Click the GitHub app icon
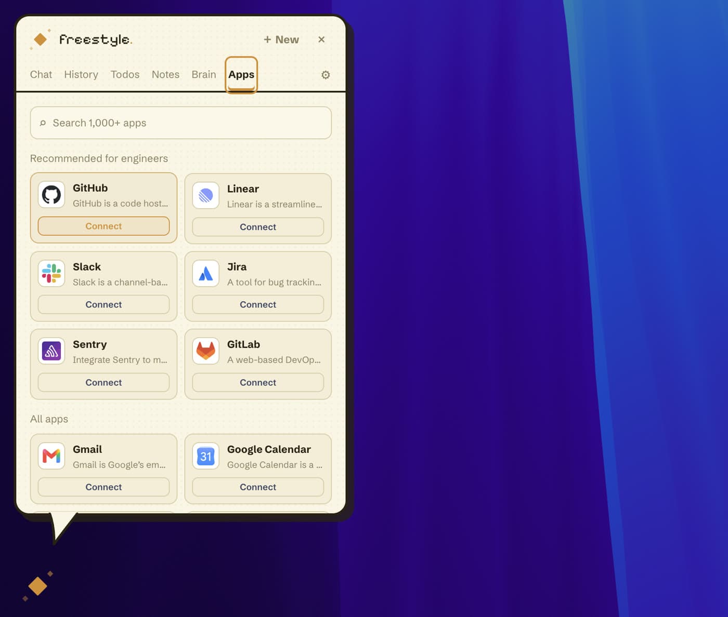 point(51,195)
